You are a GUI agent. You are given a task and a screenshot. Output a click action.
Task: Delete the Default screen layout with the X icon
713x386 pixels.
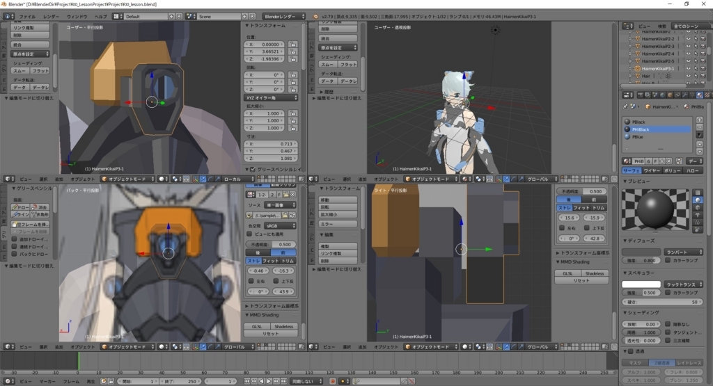point(179,17)
